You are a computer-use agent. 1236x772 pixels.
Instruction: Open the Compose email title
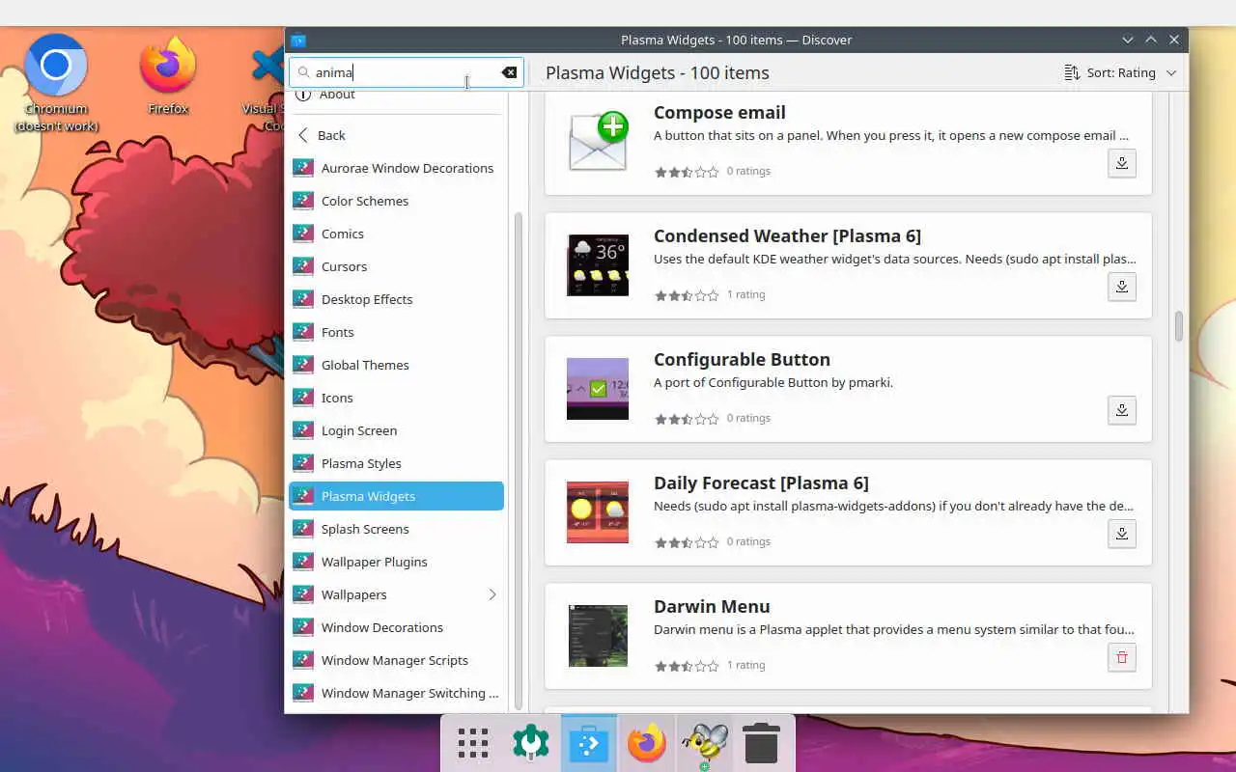coord(719,113)
